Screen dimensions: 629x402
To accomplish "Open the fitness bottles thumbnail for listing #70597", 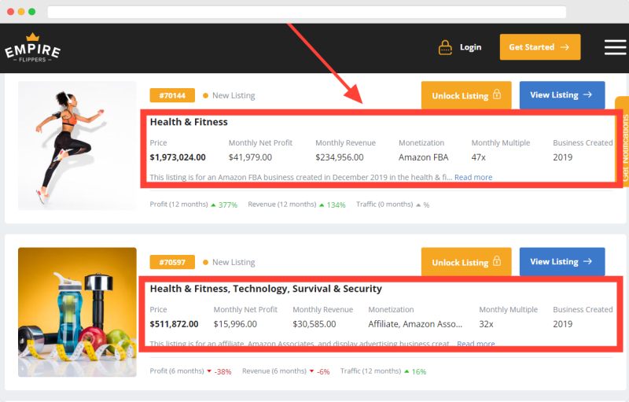I will point(77,312).
